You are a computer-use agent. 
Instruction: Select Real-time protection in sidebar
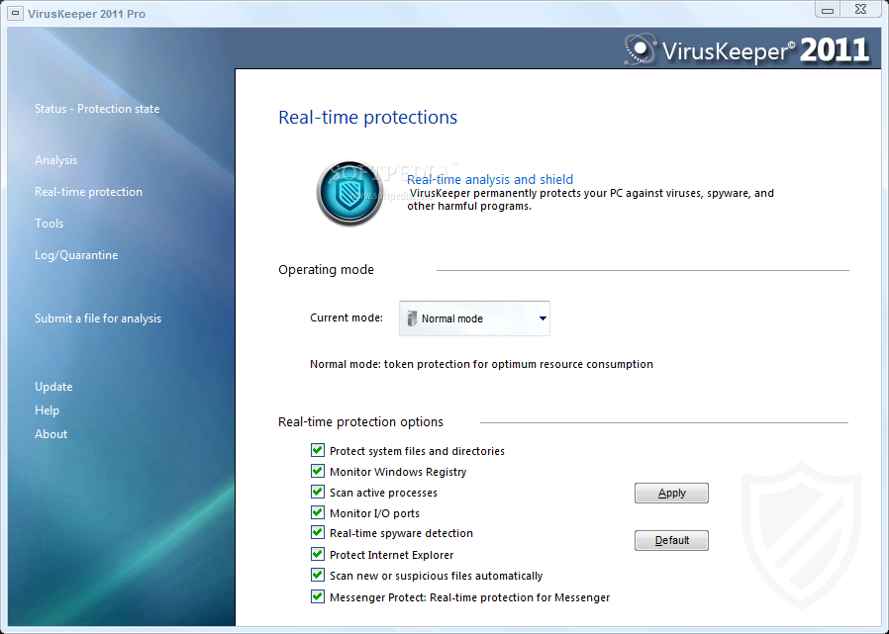pyautogui.click(x=88, y=192)
